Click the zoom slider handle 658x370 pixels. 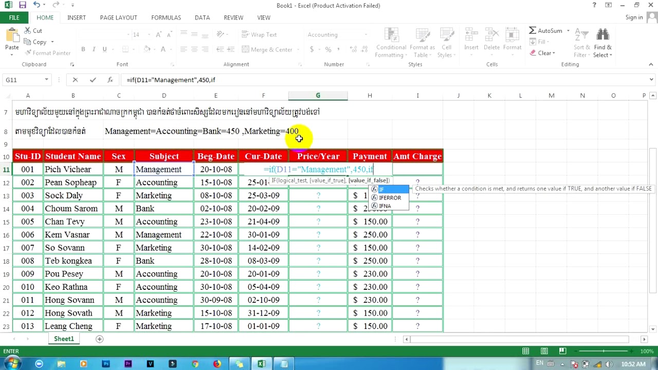604,351
